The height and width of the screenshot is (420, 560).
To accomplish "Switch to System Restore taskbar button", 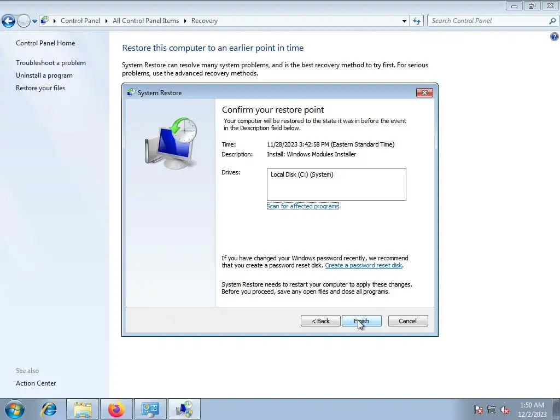I will (184, 409).
